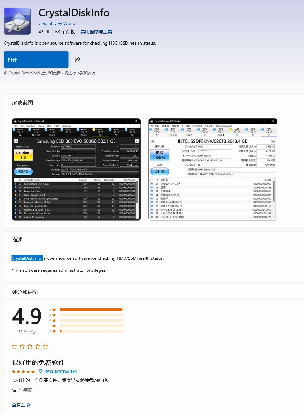Rate the app one star using the first empty star

(x=14, y=346)
